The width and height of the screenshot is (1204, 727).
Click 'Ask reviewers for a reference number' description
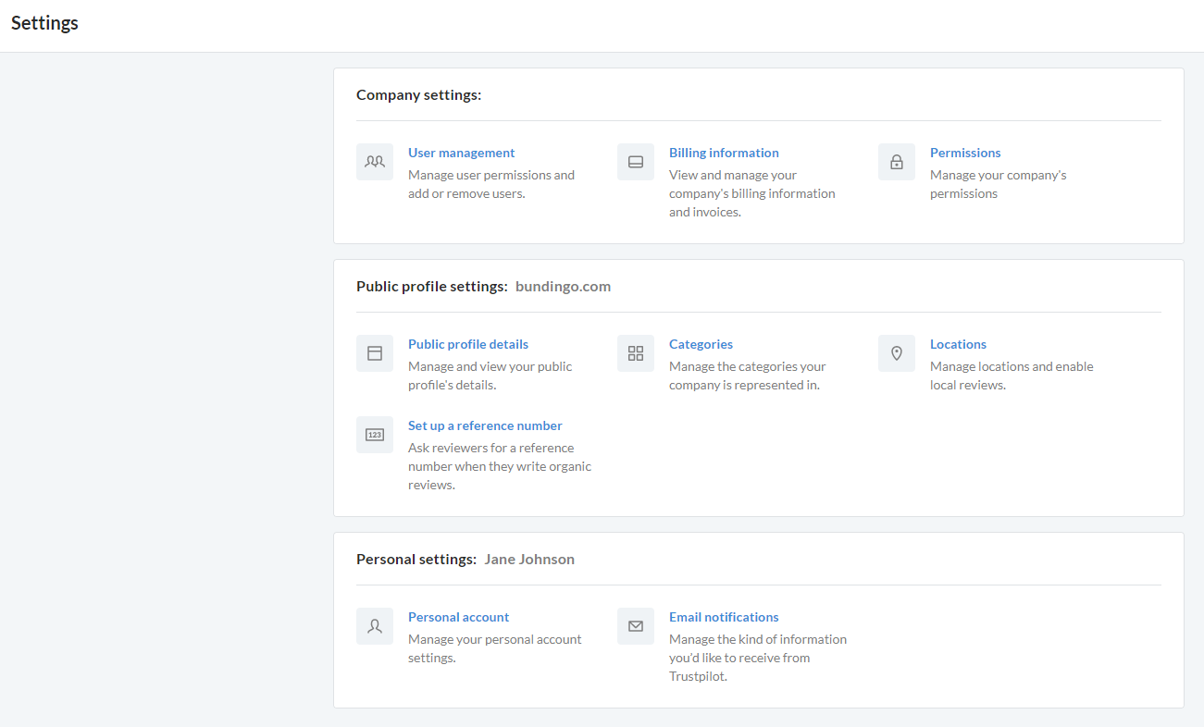[x=500, y=466]
